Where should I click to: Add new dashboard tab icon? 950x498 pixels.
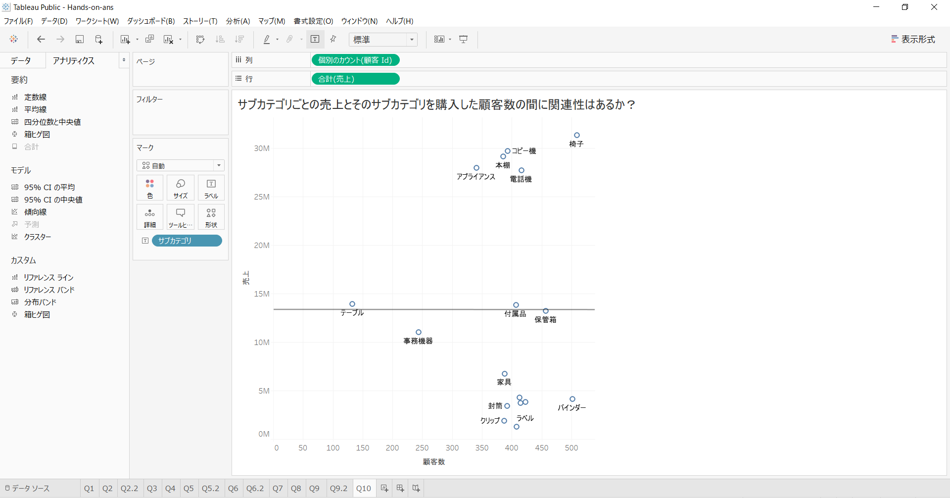coord(400,488)
